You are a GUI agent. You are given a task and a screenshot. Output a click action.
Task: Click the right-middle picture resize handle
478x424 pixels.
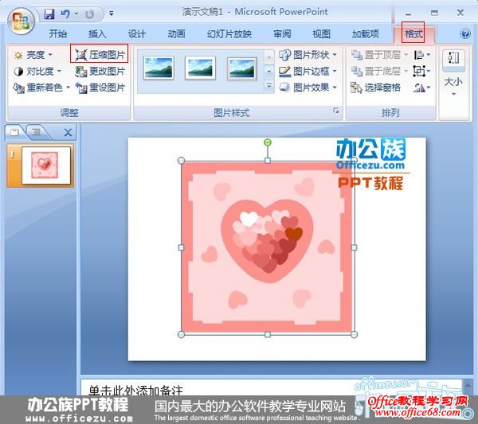tap(354, 247)
